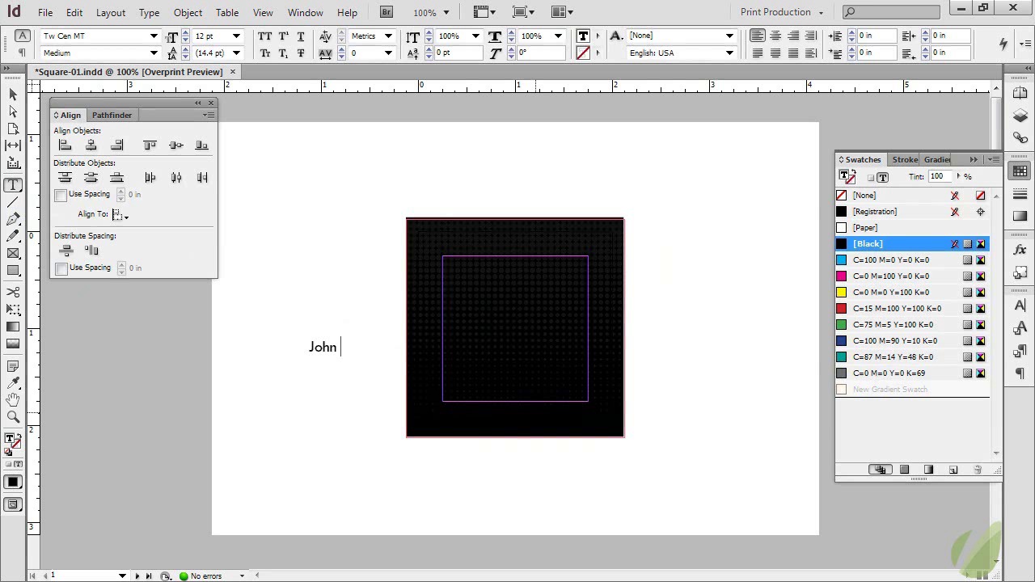The height and width of the screenshot is (582, 1035).
Task: Go to next page arrow in status bar
Action: click(x=137, y=576)
